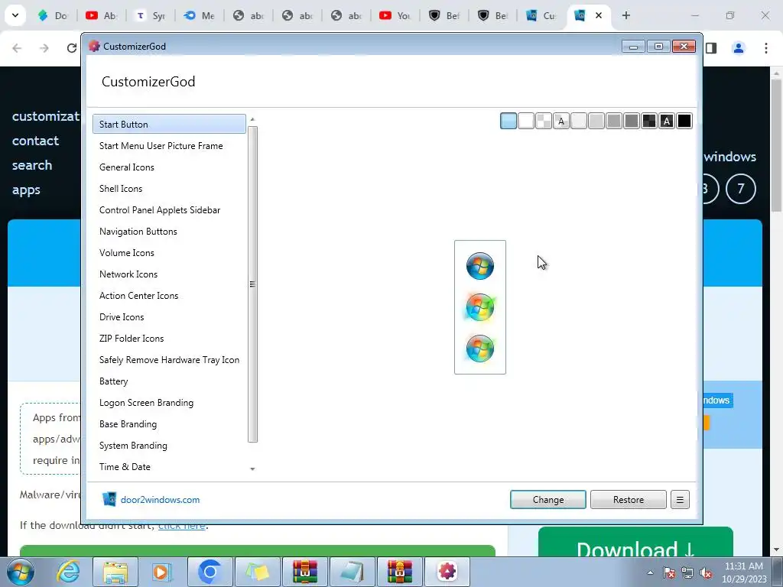This screenshot has width=783, height=587.
Task: Open CustomizerGod hamburger options menu
Action: (680, 500)
